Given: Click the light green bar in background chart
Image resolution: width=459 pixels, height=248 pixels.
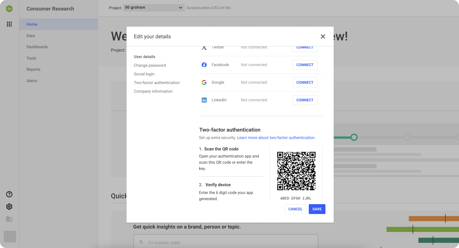Looking at the screenshot, I should tap(423, 229).
